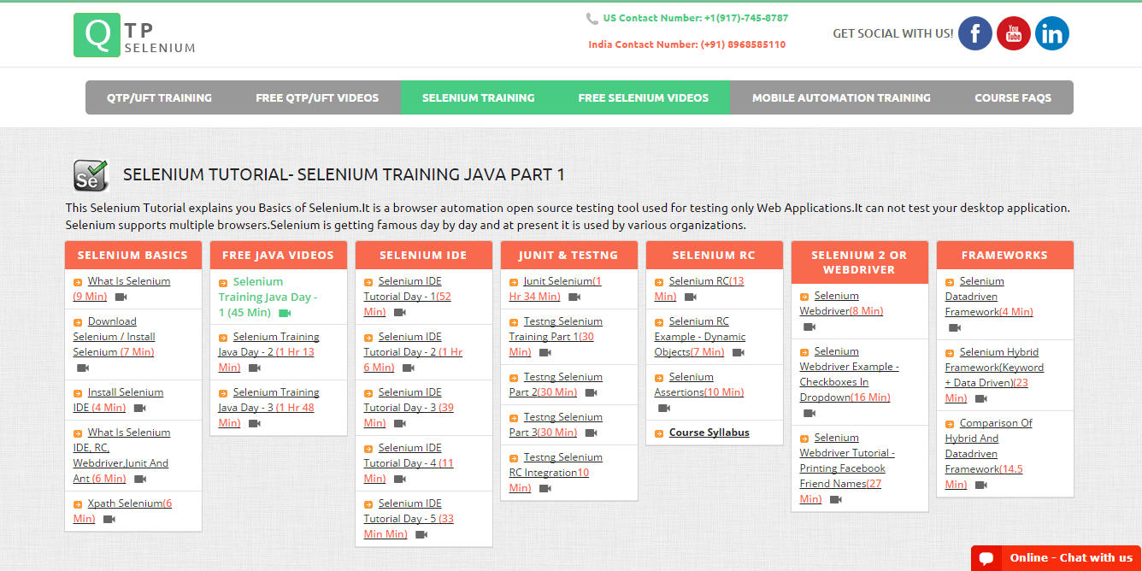Open the YouTube social icon
The width and height of the screenshot is (1142, 571).
click(1013, 33)
